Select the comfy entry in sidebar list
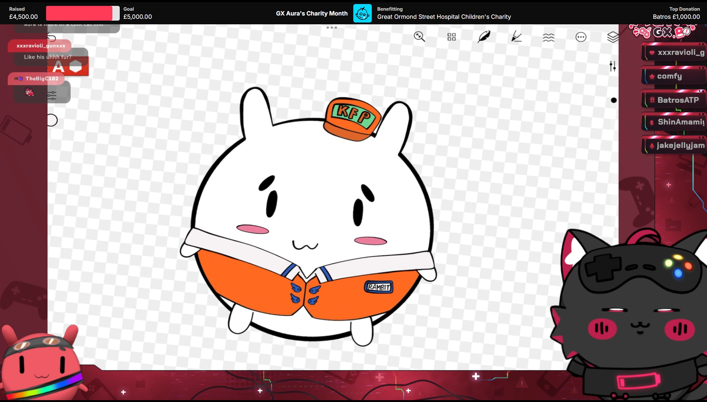The width and height of the screenshot is (707, 402). tap(669, 76)
